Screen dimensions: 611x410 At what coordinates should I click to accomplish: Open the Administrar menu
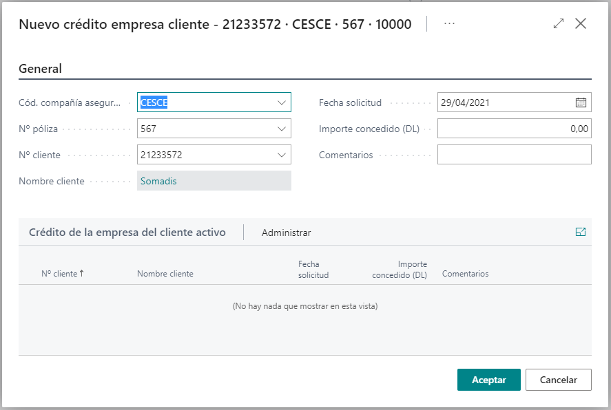[286, 233]
